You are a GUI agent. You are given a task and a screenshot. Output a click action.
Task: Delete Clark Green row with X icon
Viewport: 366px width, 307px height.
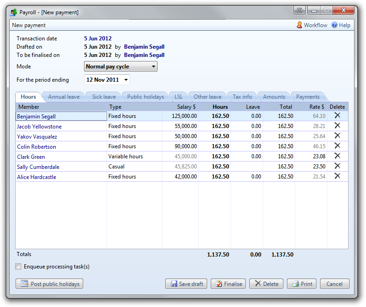coord(337,156)
